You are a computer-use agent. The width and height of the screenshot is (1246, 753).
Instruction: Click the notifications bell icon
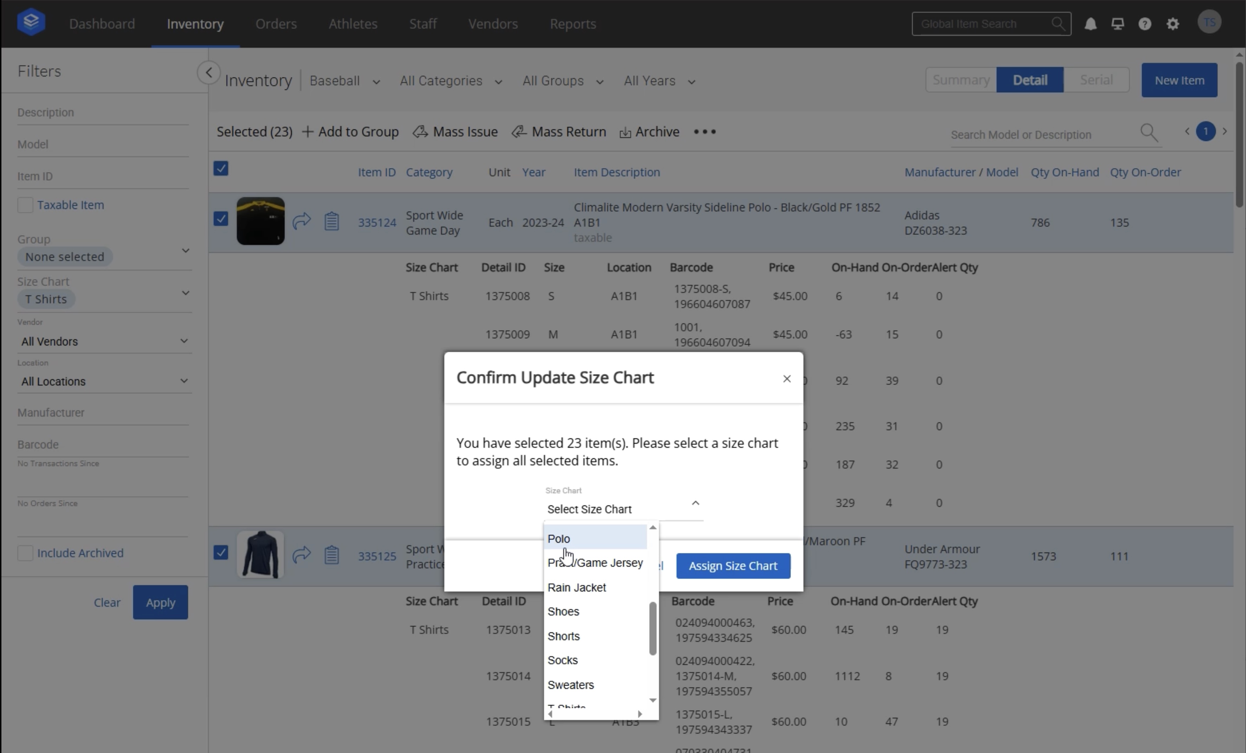1090,24
